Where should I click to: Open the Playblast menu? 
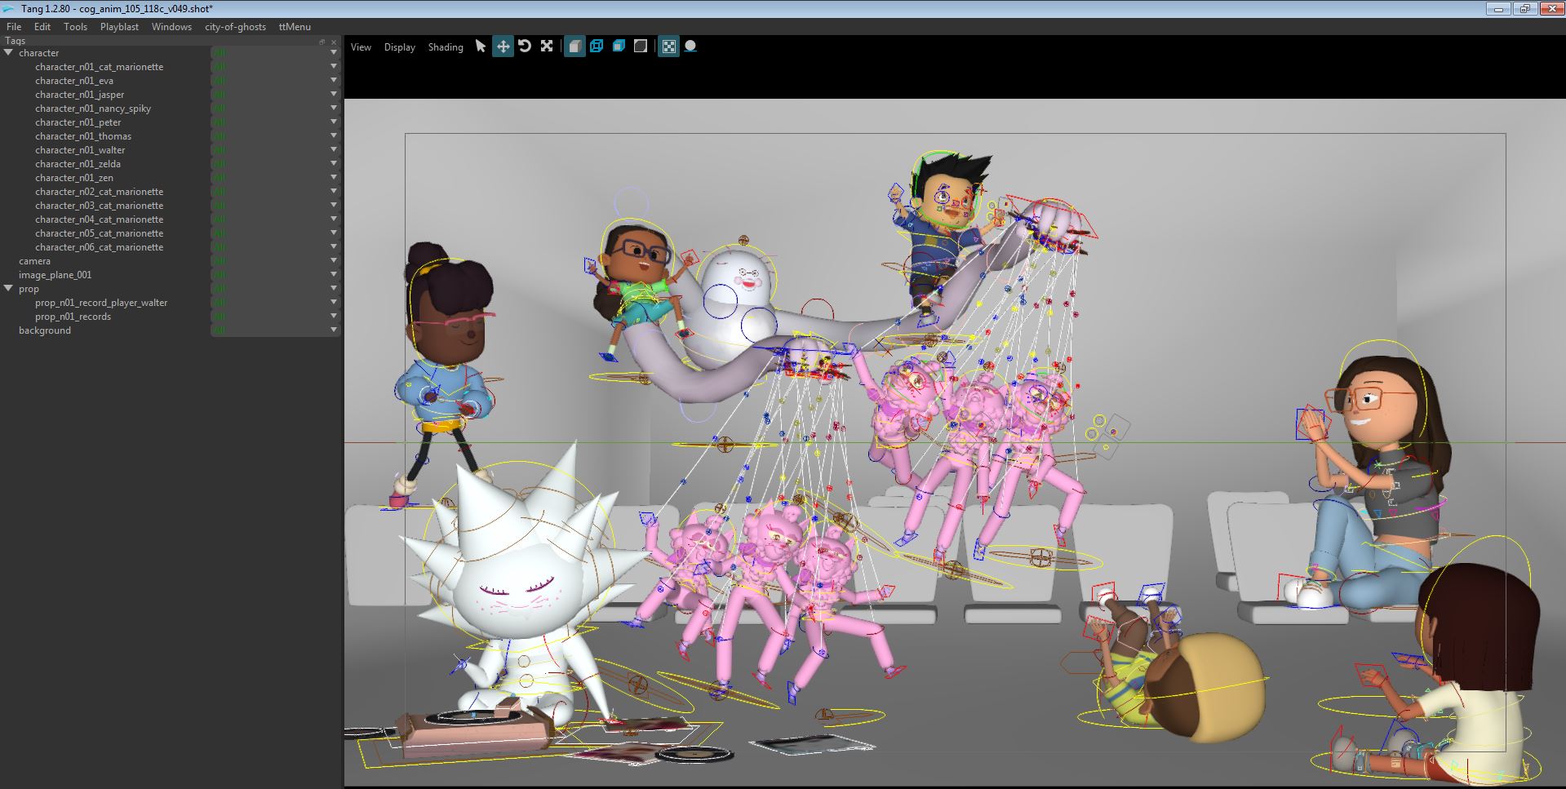[x=119, y=27]
